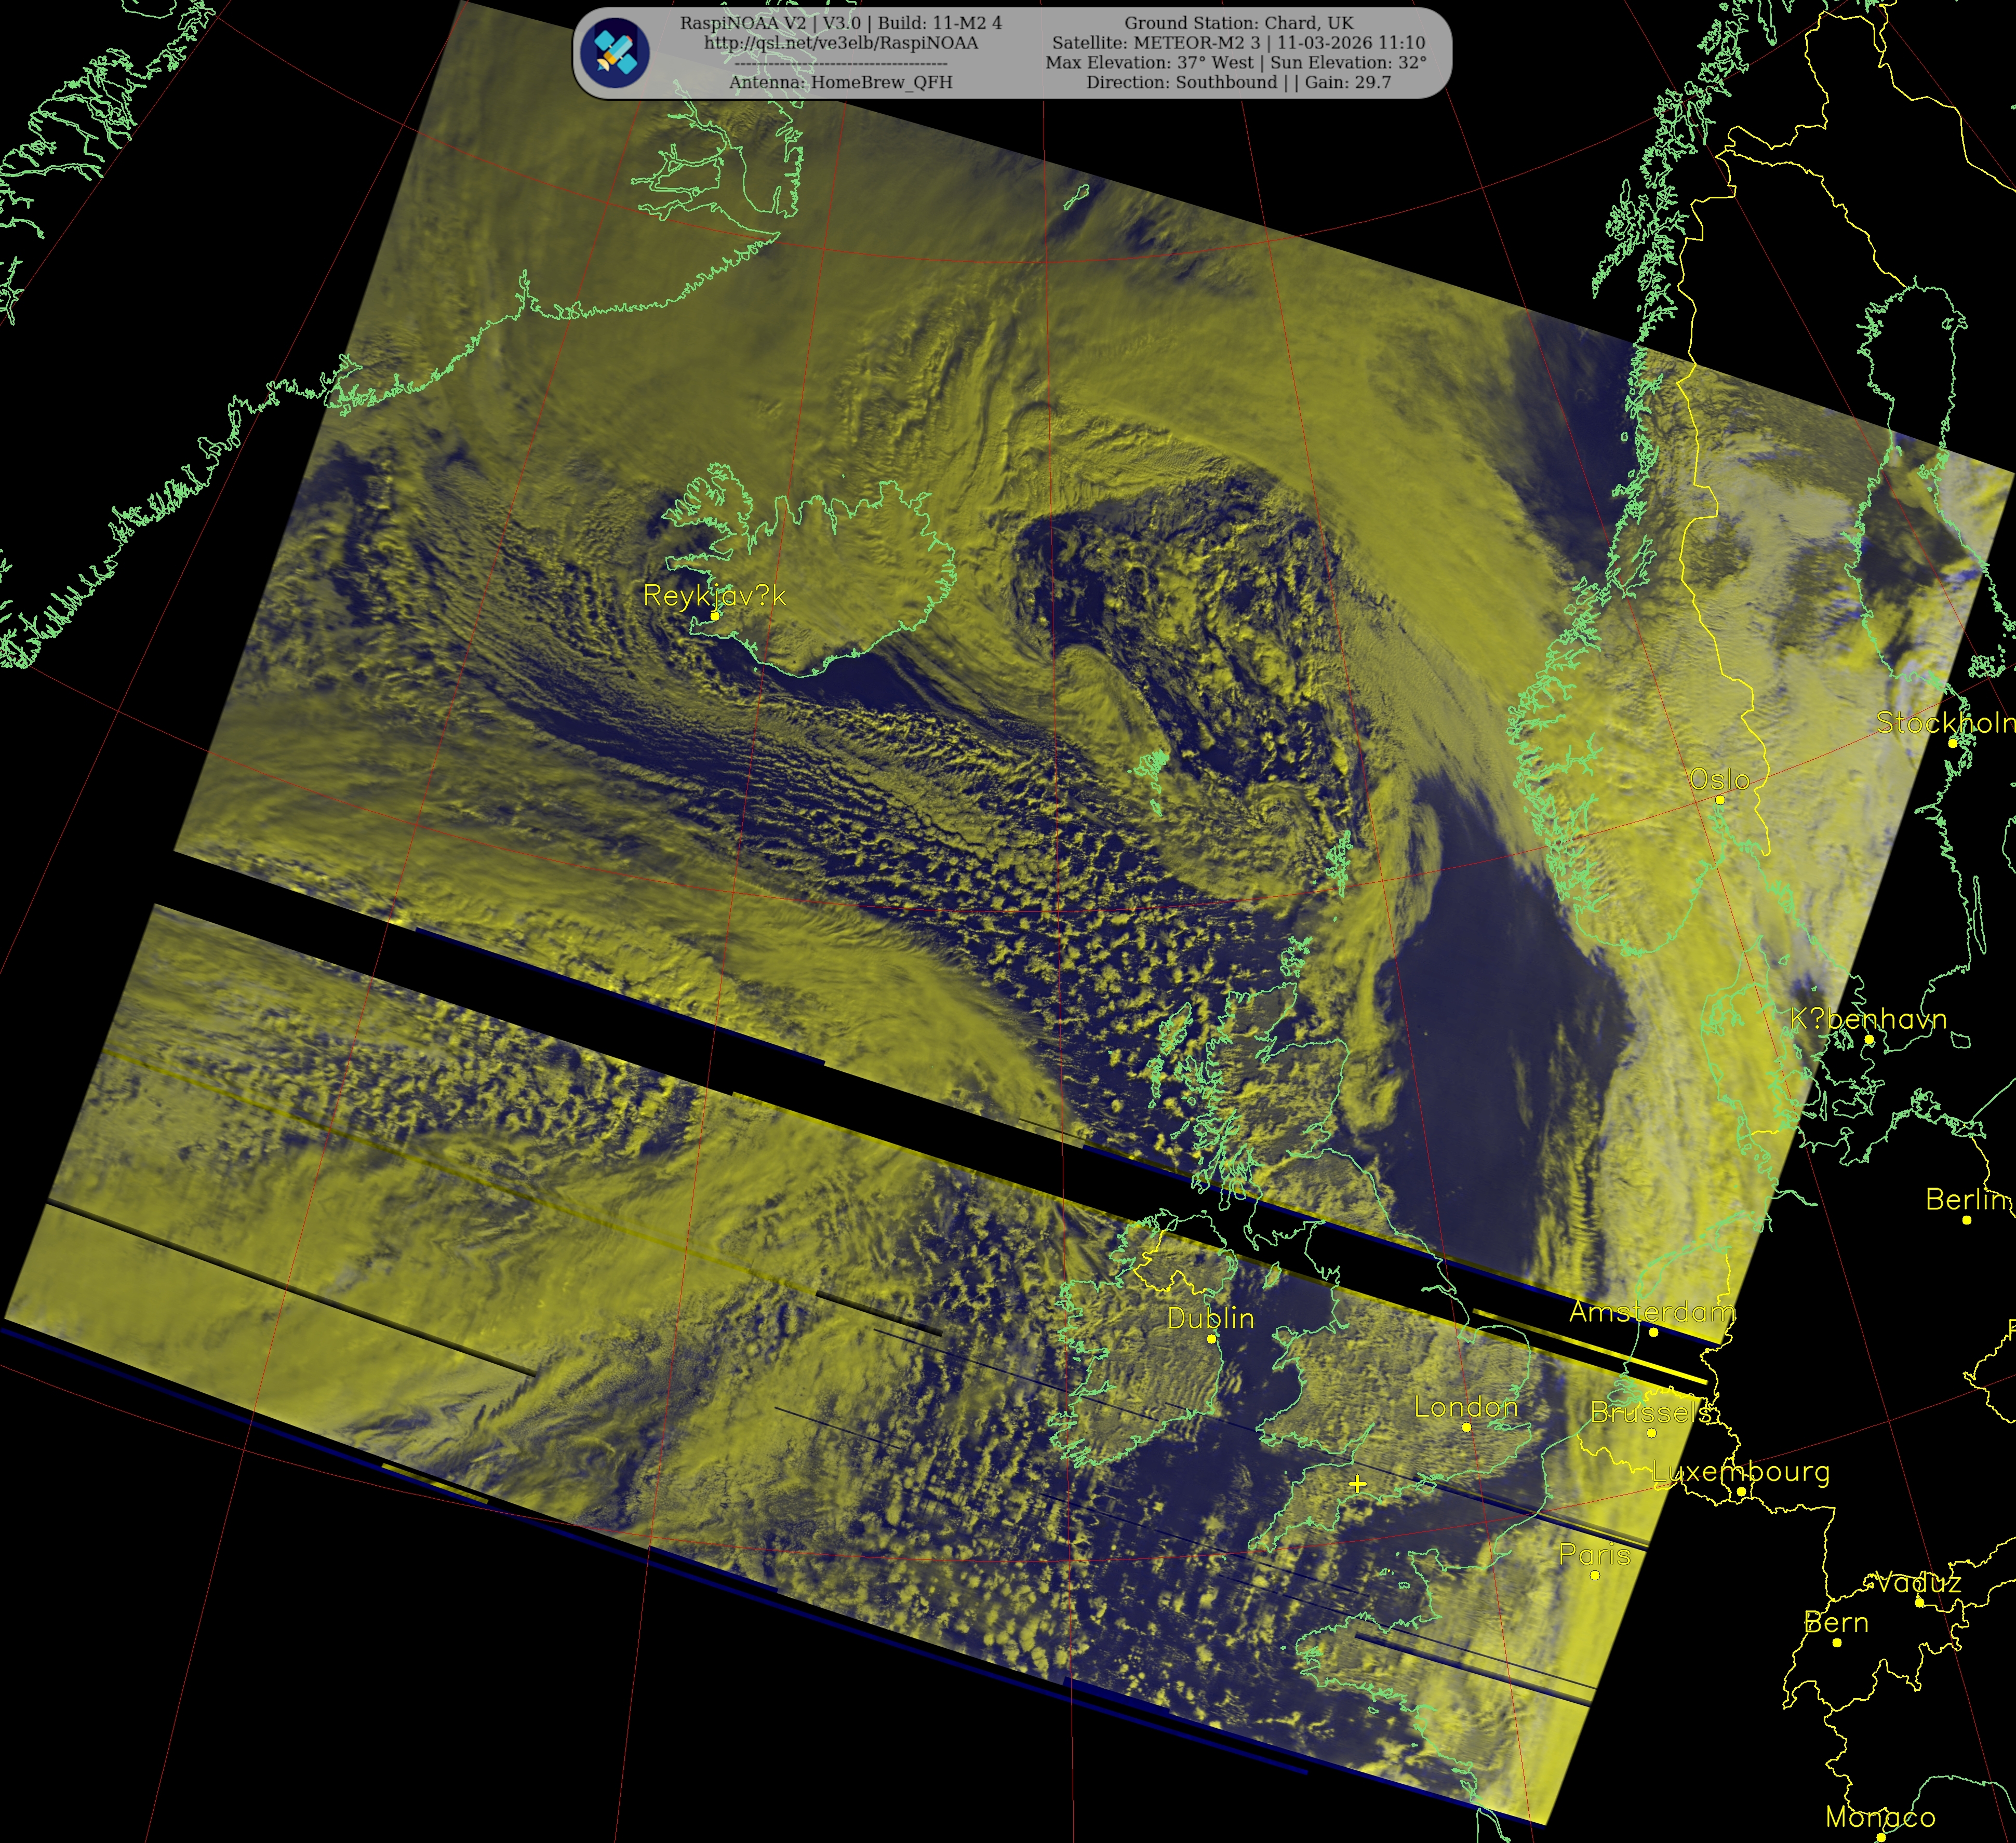Image resolution: width=2016 pixels, height=1843 pixels.
Task: Click the Monaco city label
Action: coord(1880,1817)
